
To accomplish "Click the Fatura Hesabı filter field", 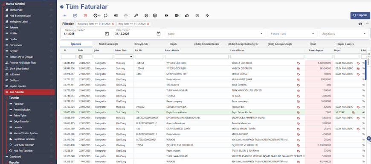I will coord(197,57).
